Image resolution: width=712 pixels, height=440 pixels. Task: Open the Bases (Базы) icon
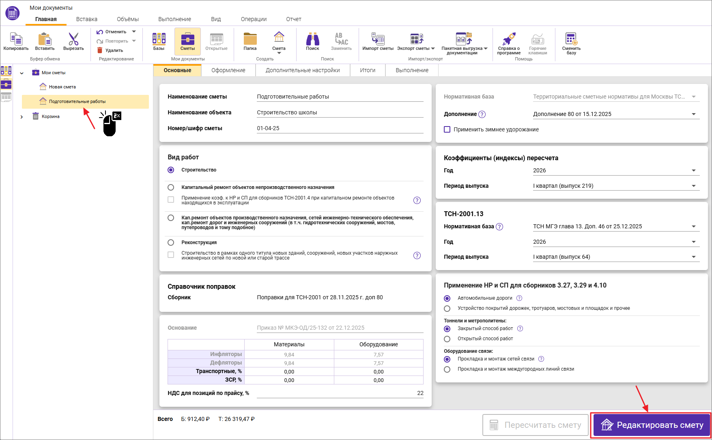click(x=159, y=40)
